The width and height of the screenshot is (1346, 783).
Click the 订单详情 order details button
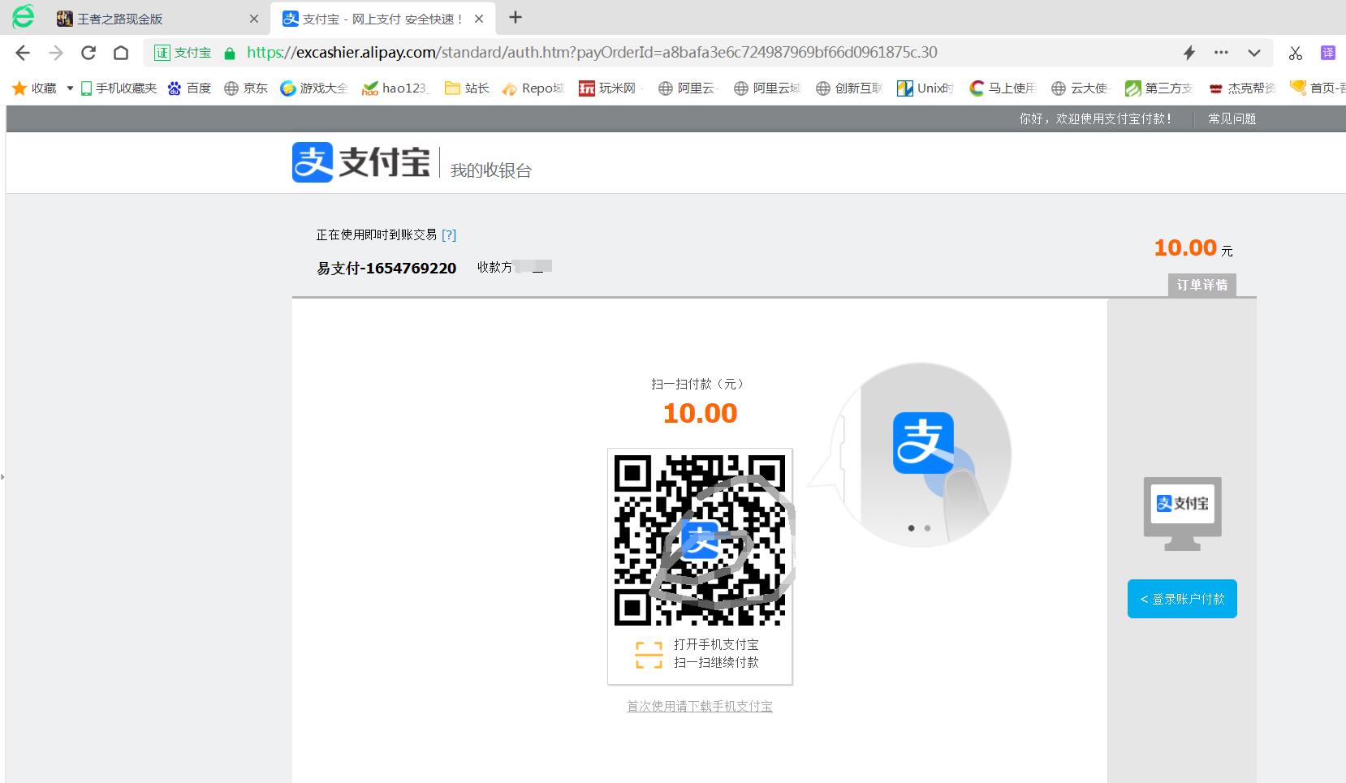click(1201, 285)
